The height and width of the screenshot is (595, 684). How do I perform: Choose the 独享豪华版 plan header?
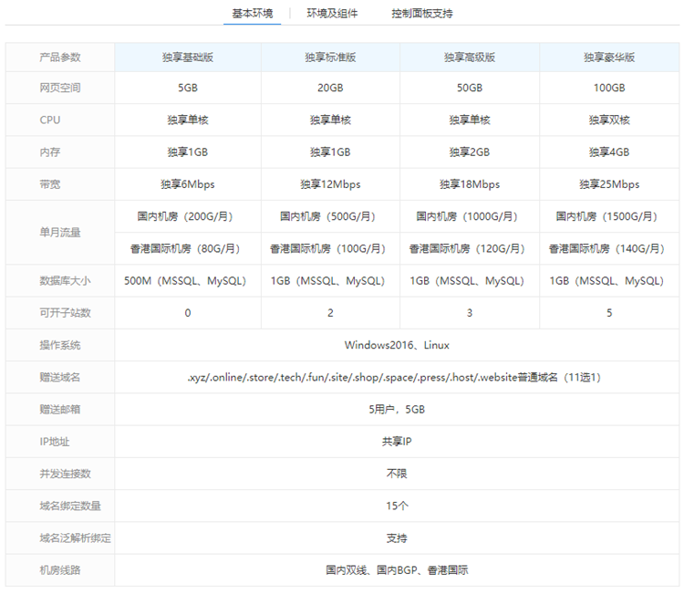tap(609, 57)
